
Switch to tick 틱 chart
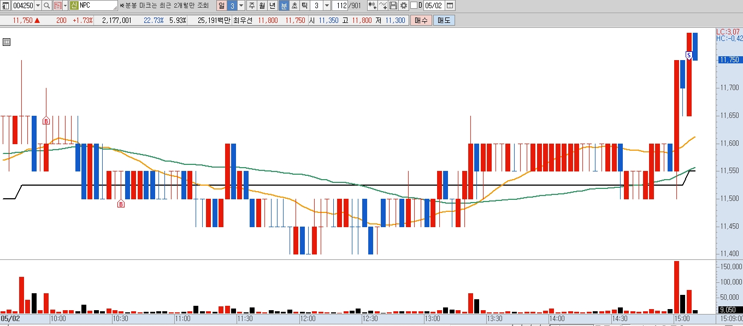[304, 5]
